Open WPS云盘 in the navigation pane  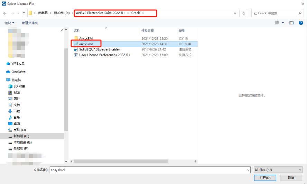tap(18, 64)
